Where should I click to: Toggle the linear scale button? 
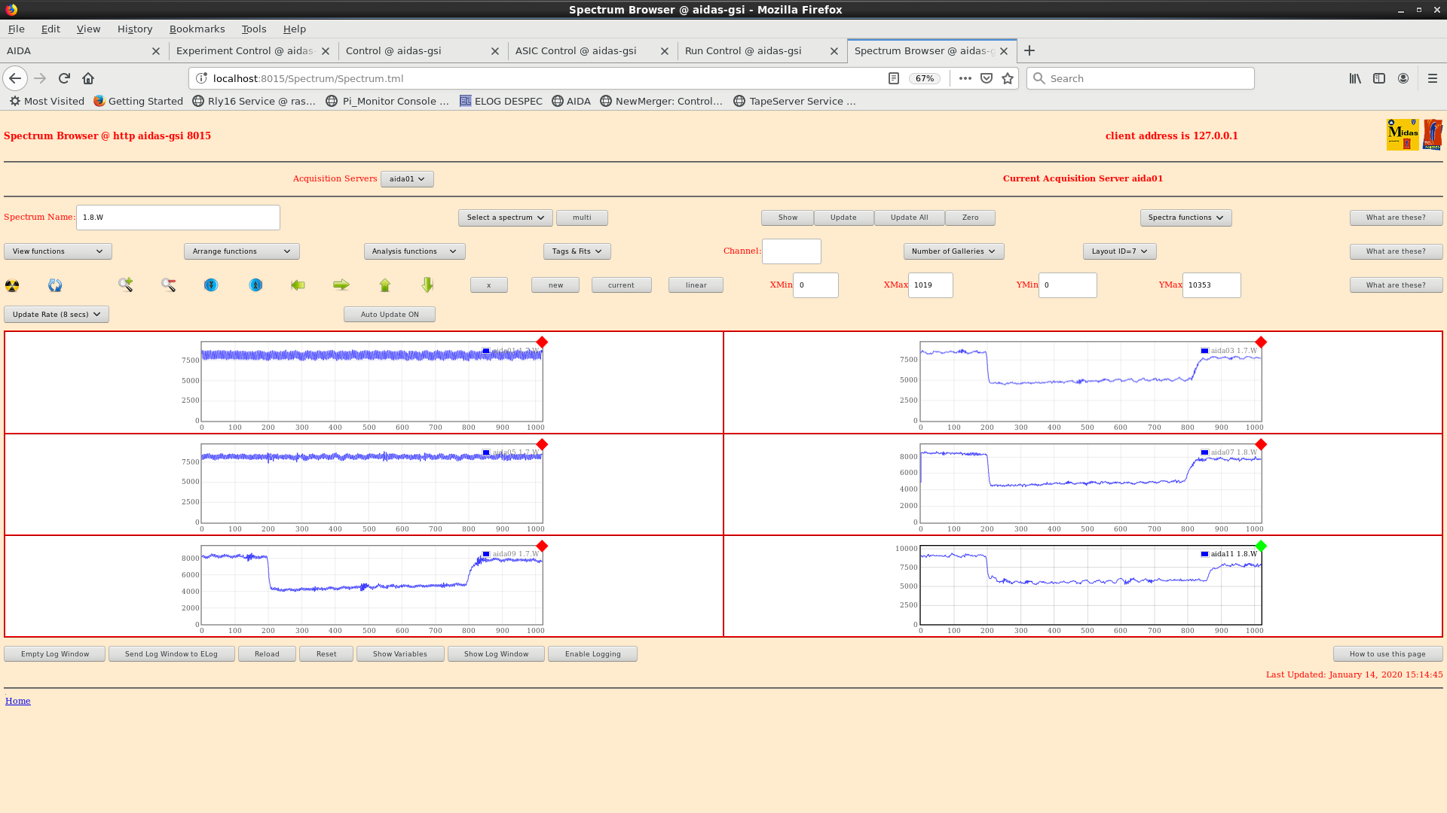tap(696, 285)
